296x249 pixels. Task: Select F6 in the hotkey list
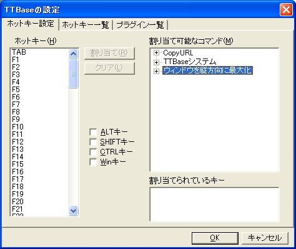pos(39,97)
